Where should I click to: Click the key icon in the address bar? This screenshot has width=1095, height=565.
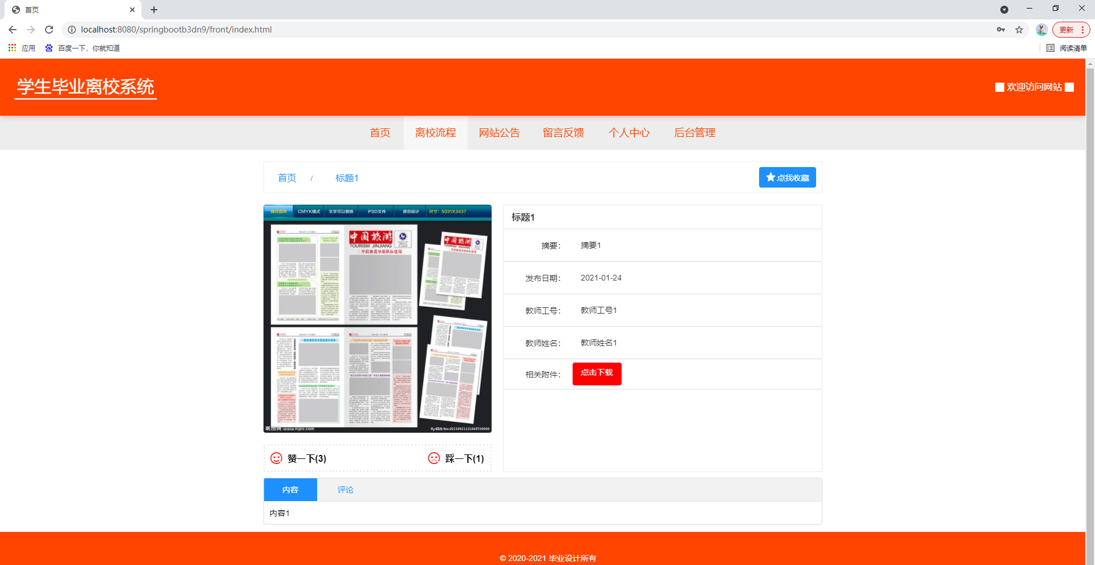1001,30
